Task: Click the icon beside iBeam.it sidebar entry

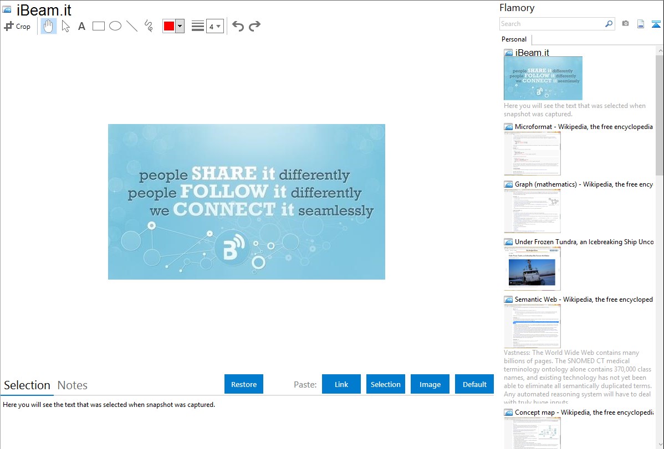Action: point(508,53)
